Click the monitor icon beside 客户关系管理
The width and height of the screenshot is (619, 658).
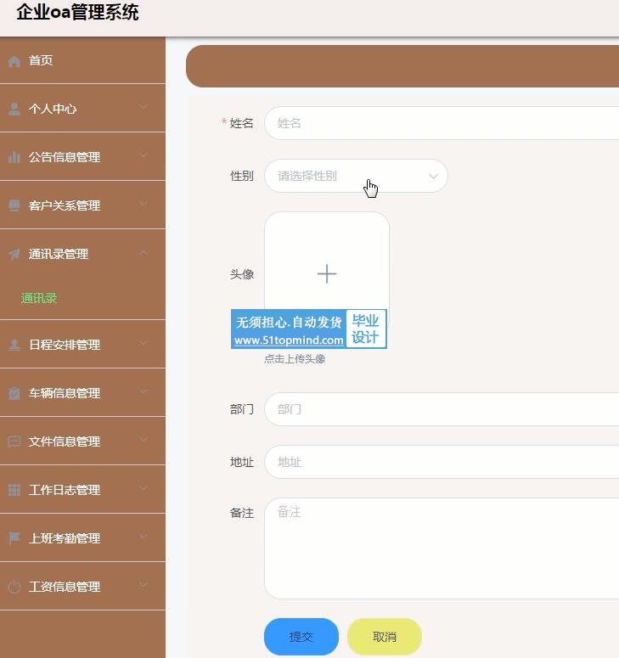[x=14, y=205]
